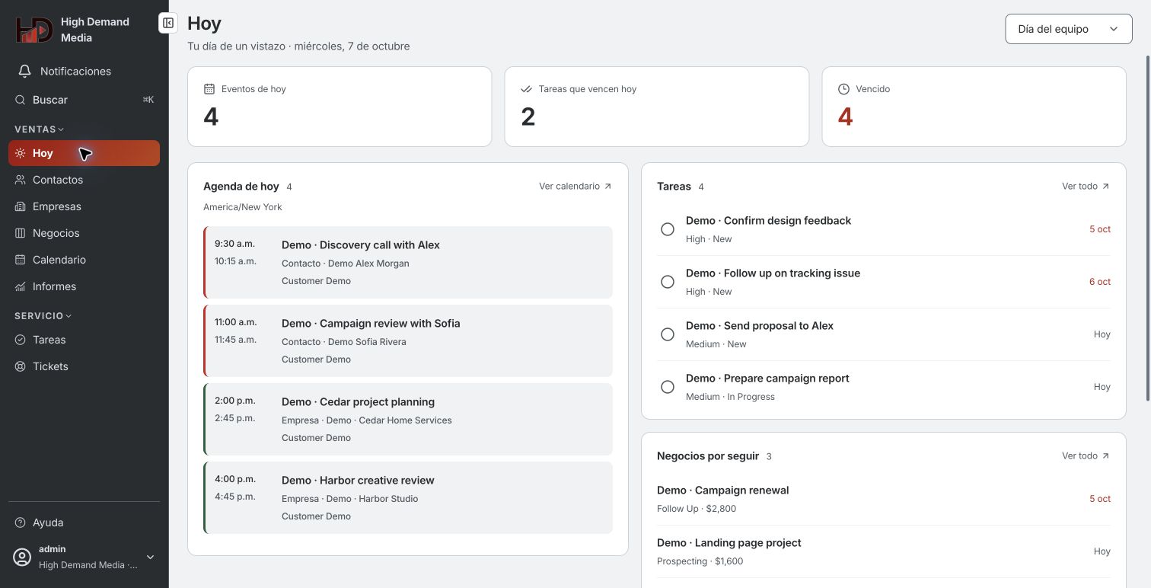Click the Vencido count 4

tap(845, 117)
